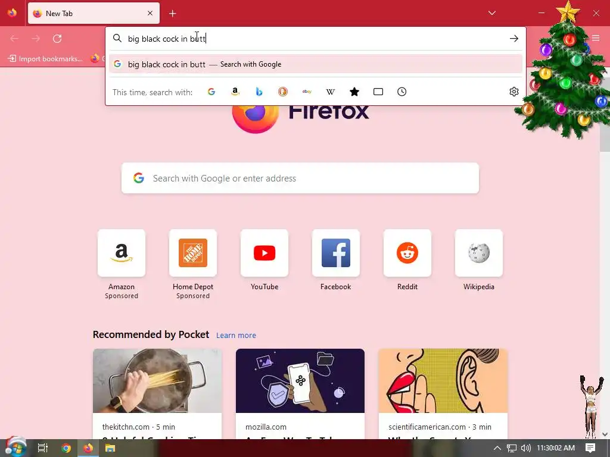Show hidden system tray icons
This screenshot has width=610, height=457.
(497, 448)
